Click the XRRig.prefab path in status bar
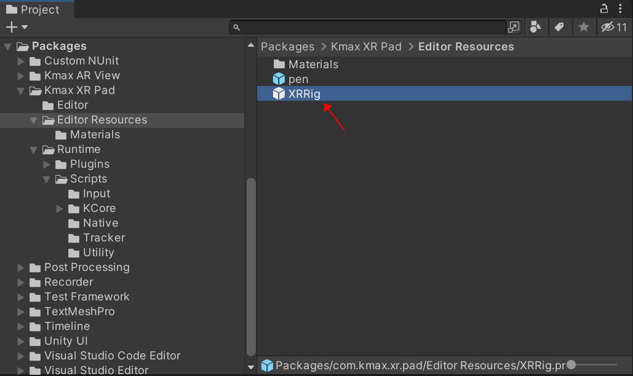 point(420,366)
